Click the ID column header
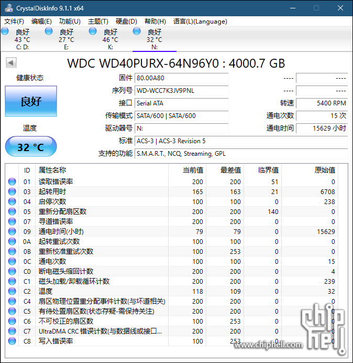Viewport: 353px width, 363px height. click(x=27, y=170)
